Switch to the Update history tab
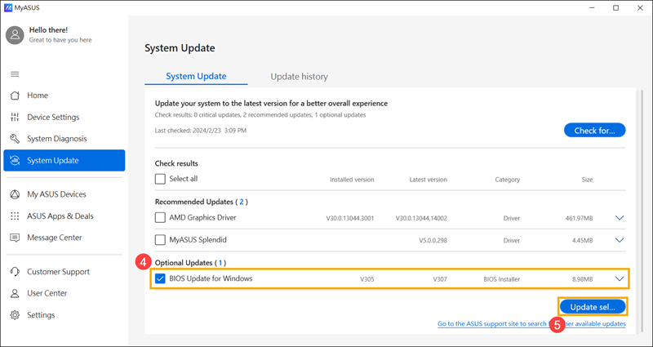Screen dimensions: 653x347 coord(299,77)
